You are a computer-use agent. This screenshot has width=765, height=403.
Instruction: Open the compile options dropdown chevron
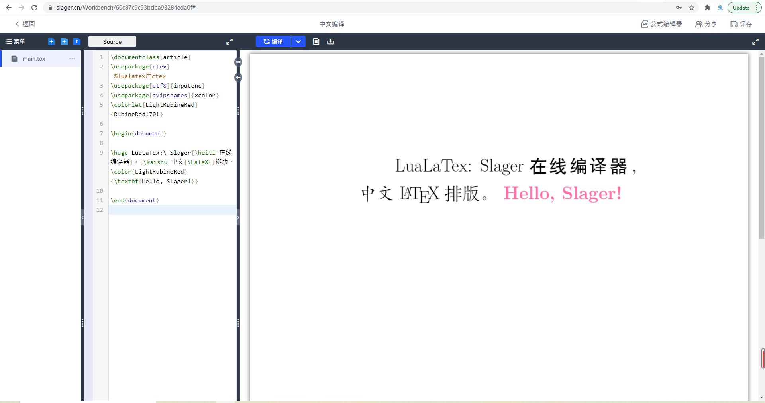tap(298, 41)
